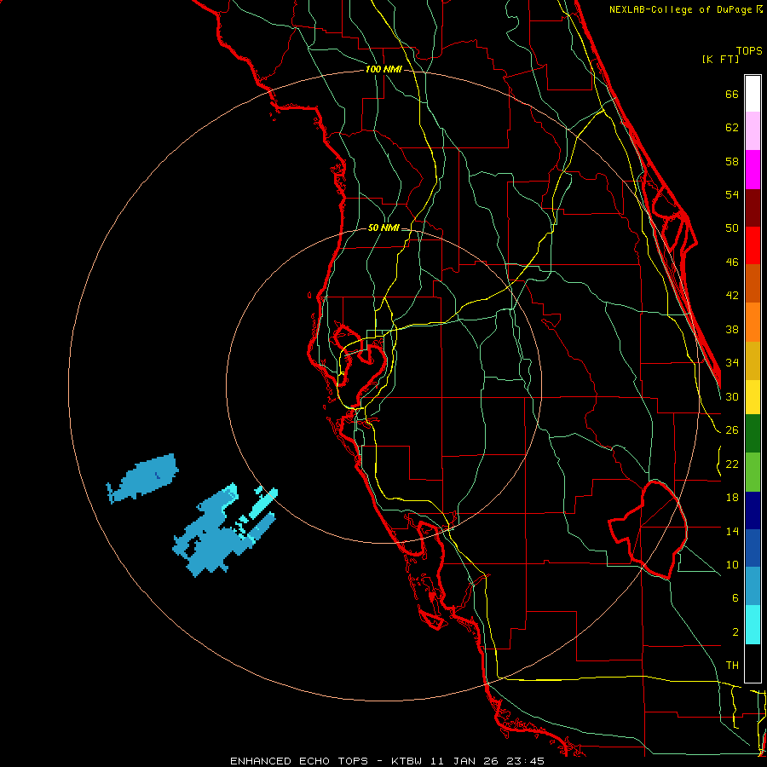Pick the sky blue legend swatch
Viewport: 767px width, 767px height.
click(x=753, y=586)
